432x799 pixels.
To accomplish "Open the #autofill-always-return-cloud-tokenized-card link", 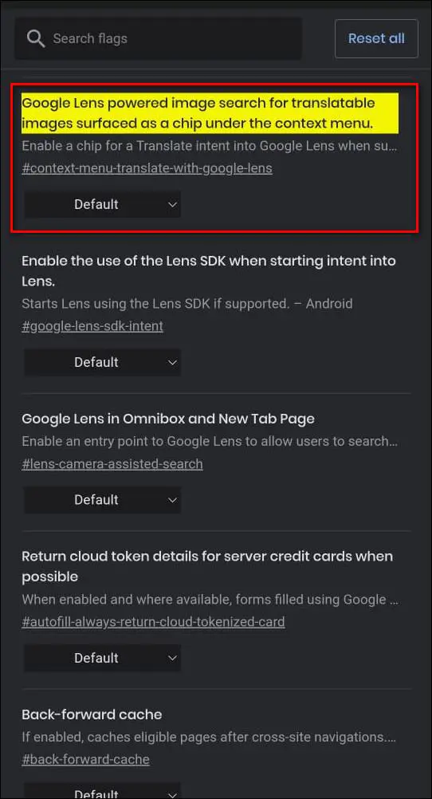I will point(153,622).
